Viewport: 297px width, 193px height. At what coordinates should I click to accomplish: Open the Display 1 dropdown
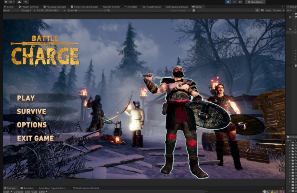coord(28,10)
